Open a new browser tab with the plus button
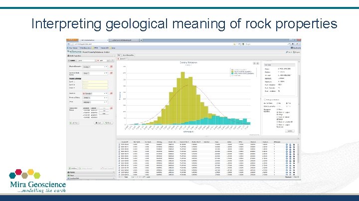The height and width of the screenshot is (201, 359). click(141, 40)
